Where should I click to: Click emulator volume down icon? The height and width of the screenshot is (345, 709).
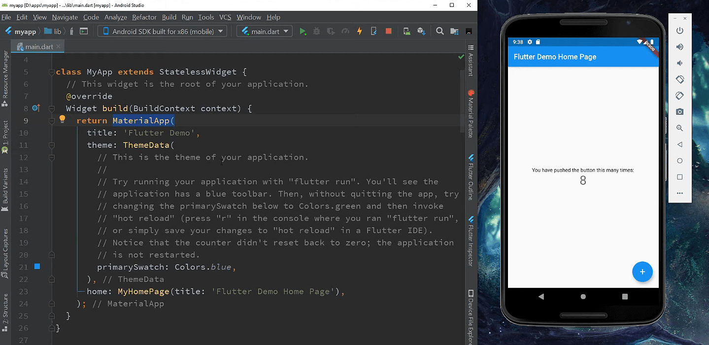(x=680, y=63)
